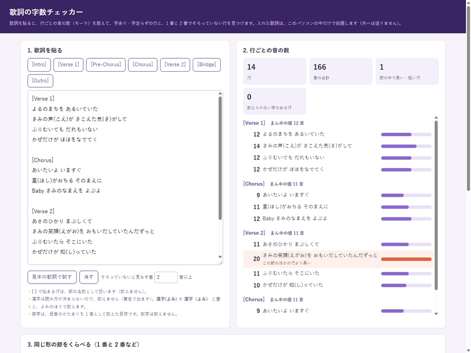The height and width of the screenshot is (353, 471).
Task: Click 見本の歌詞で試す button
Action: click(x=52, y=277)
